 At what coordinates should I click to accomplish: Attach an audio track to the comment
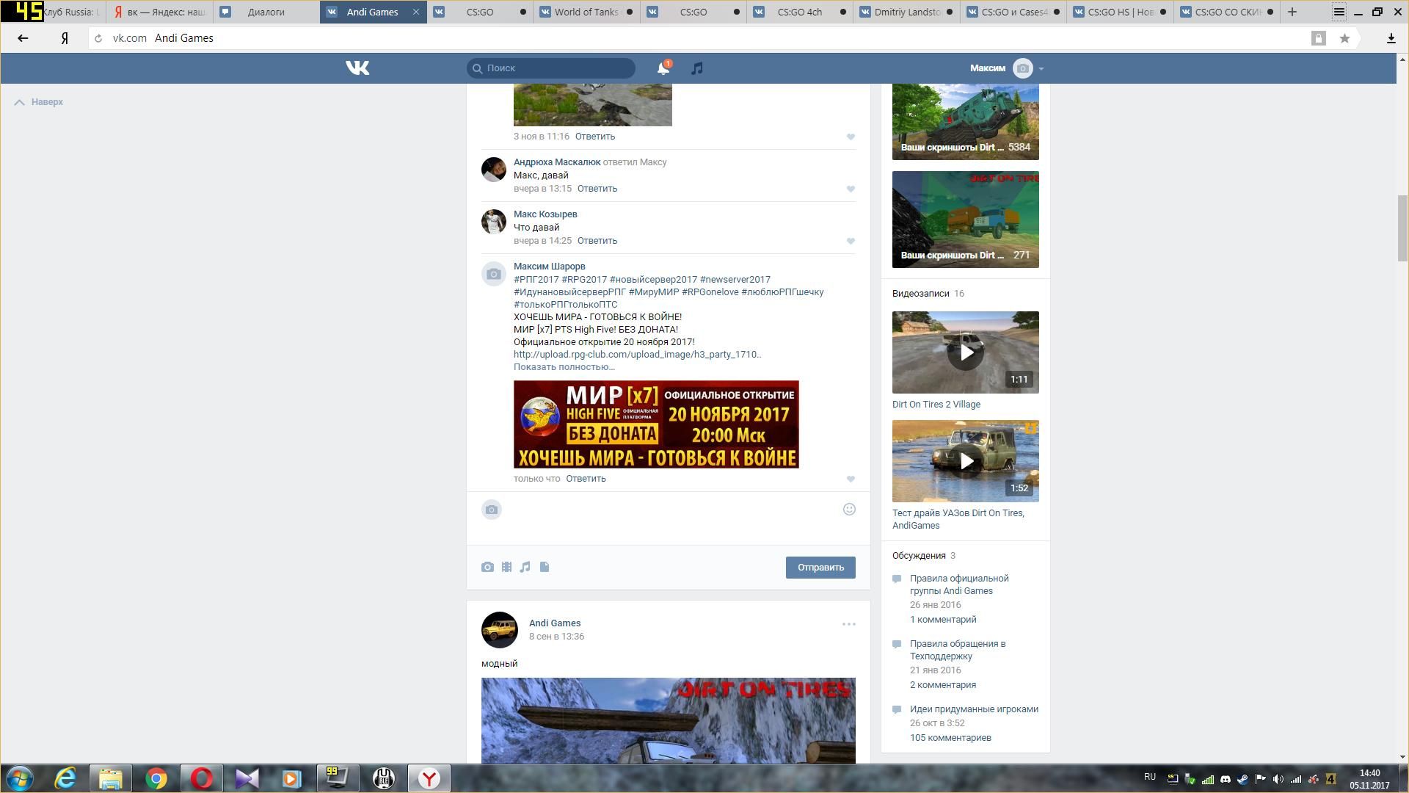pyautogui.click(x=525, y=567)
